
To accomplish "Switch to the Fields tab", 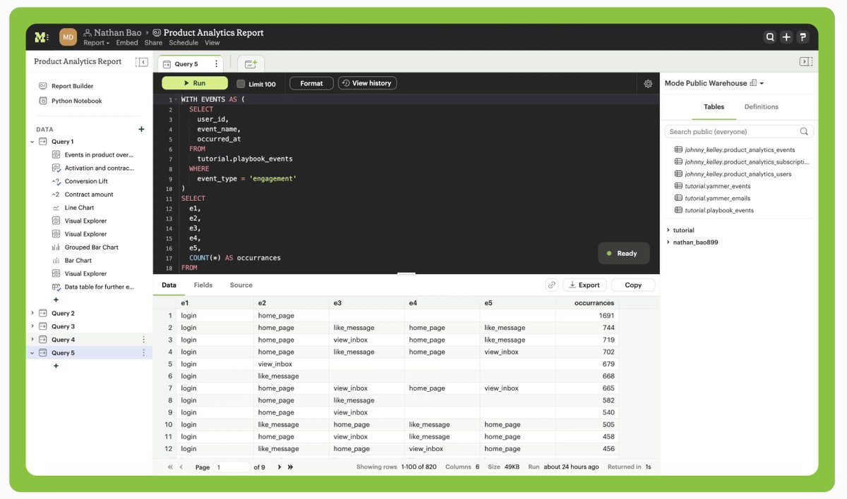I will [203, 285].
